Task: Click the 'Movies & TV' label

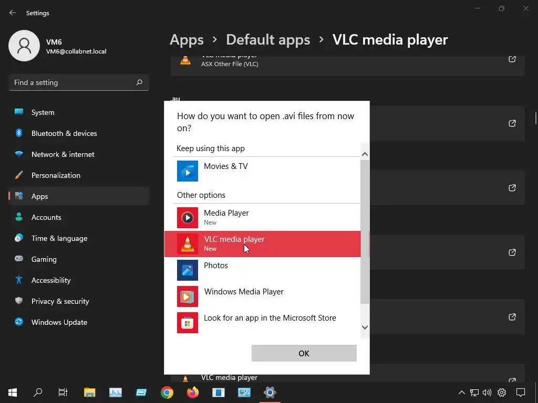Action: 226,166
